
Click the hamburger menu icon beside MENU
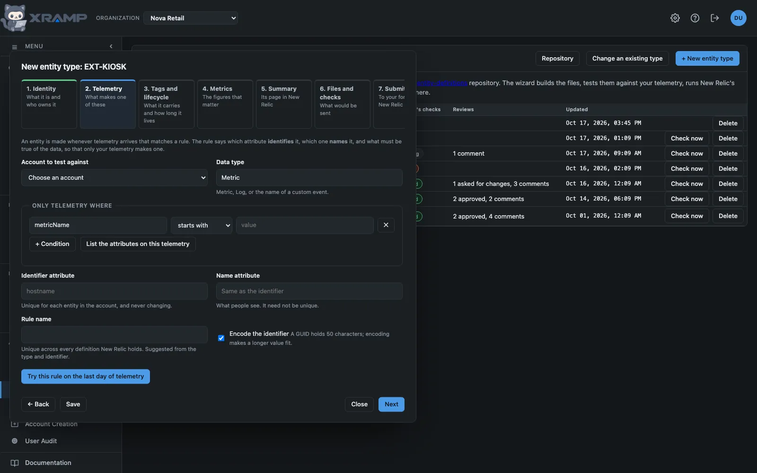pyautogui.click(x=15, y=47)
